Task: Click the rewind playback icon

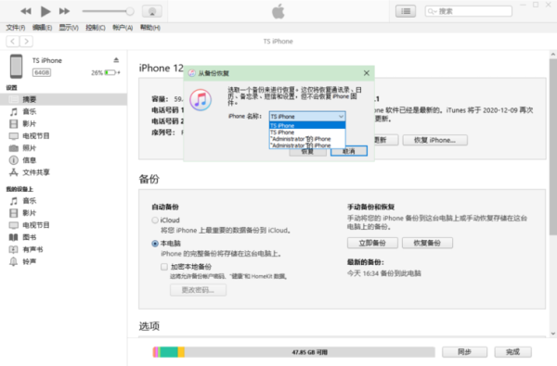Action: [x=26, y=11]
